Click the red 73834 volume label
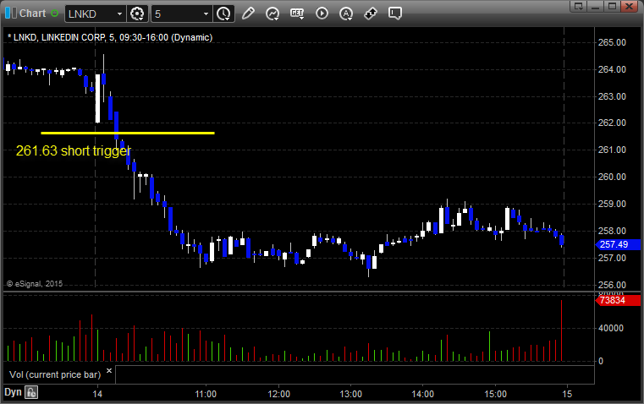The image size is (644, 404). (x=611, y=300)
